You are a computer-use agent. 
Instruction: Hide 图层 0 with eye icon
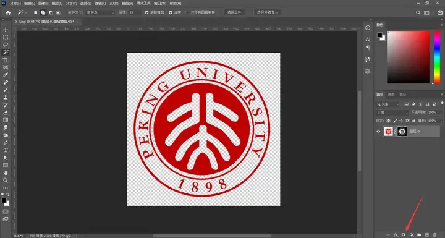click(x=378, y=132)
